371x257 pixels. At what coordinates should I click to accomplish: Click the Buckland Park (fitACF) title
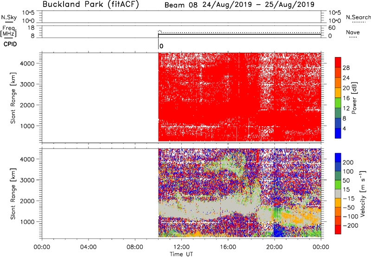(x=90, y=4)
